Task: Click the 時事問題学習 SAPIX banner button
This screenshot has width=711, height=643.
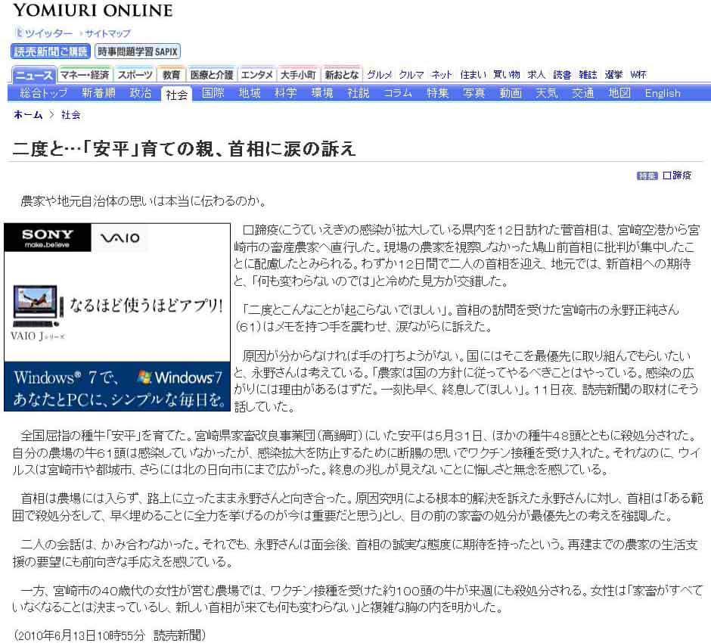Action: [138, 51]
